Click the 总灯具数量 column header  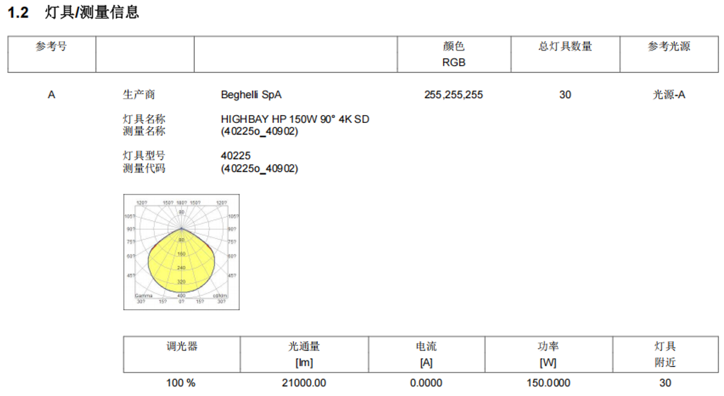click(565, 47)
